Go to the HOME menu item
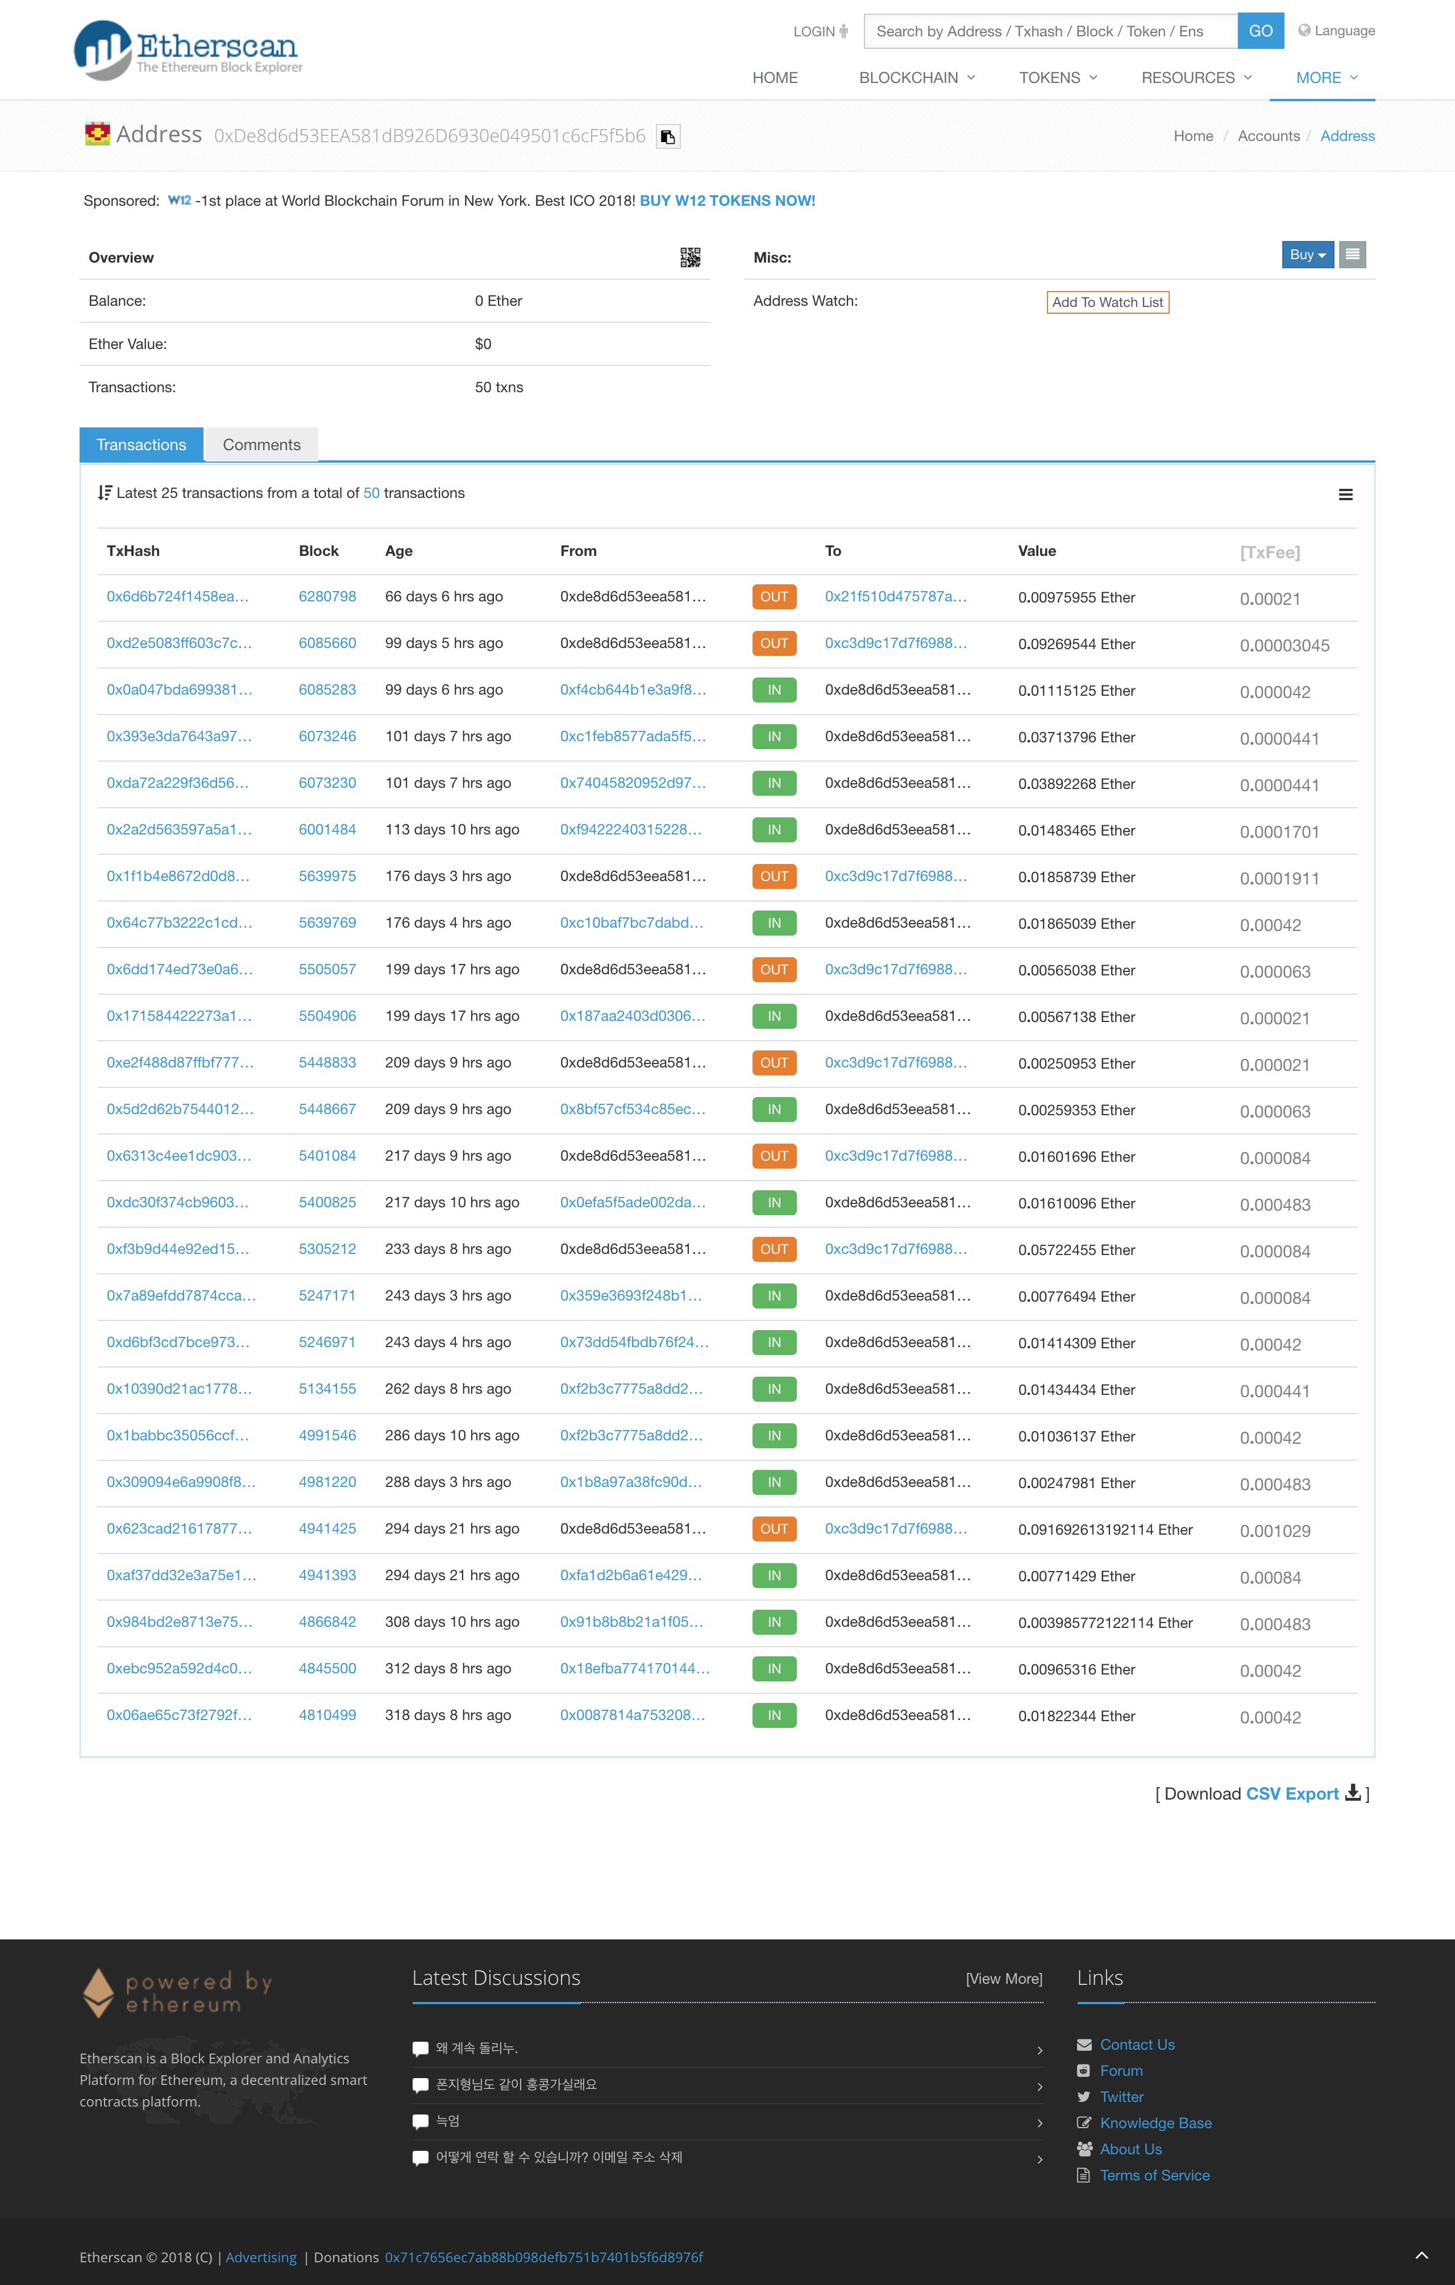This screenshot has width=1455, height=2285. [x=775, y=78]
